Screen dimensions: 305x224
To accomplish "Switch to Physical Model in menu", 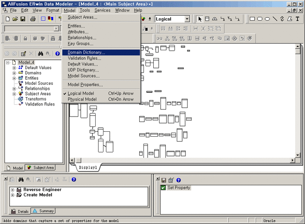I will coord(82,99).
